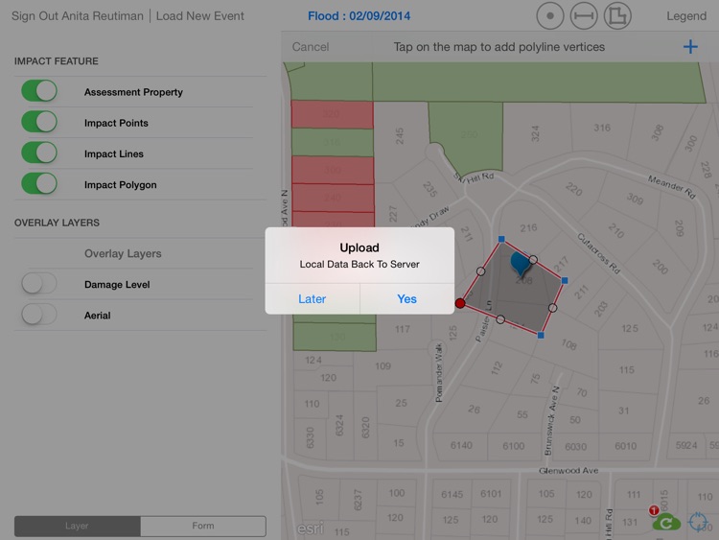Click parcel number 216 on map
This screenshot has height=540, width=719.
click(528, 228)
